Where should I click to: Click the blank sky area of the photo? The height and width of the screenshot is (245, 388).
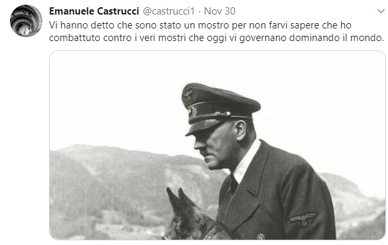pos(111,99)
